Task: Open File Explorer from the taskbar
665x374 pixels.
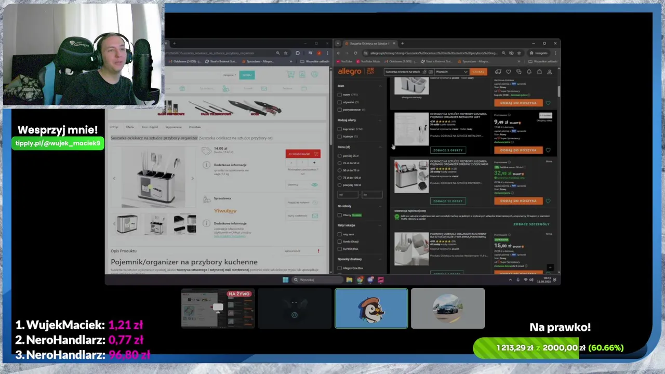Action: coord(349,280)
